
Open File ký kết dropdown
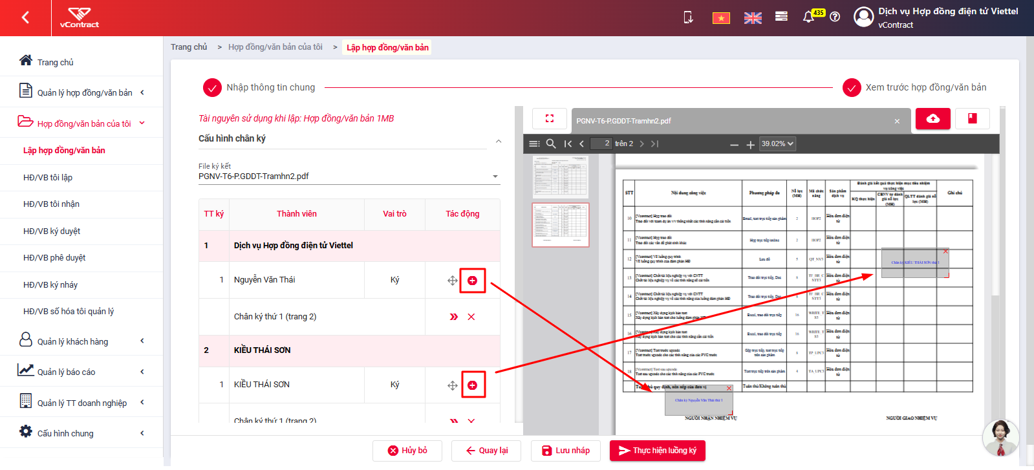click(x=349, y=176)
